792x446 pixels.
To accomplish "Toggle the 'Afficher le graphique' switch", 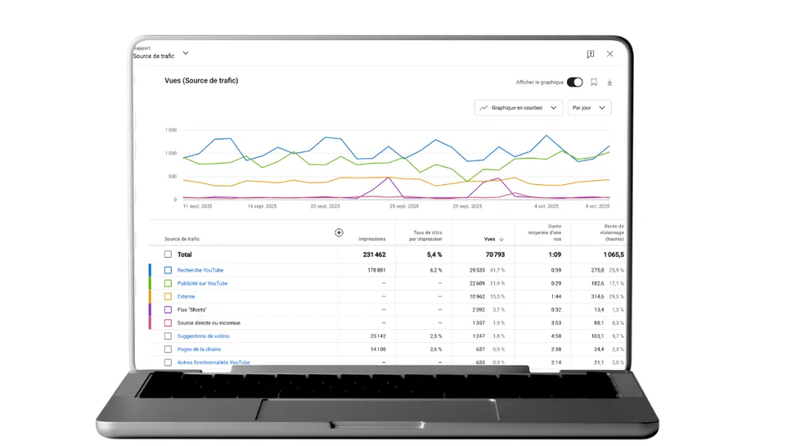I will click(x=575, y=82).
